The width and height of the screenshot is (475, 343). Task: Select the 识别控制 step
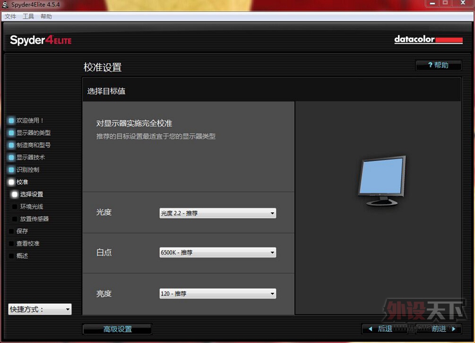pos(28,170)
